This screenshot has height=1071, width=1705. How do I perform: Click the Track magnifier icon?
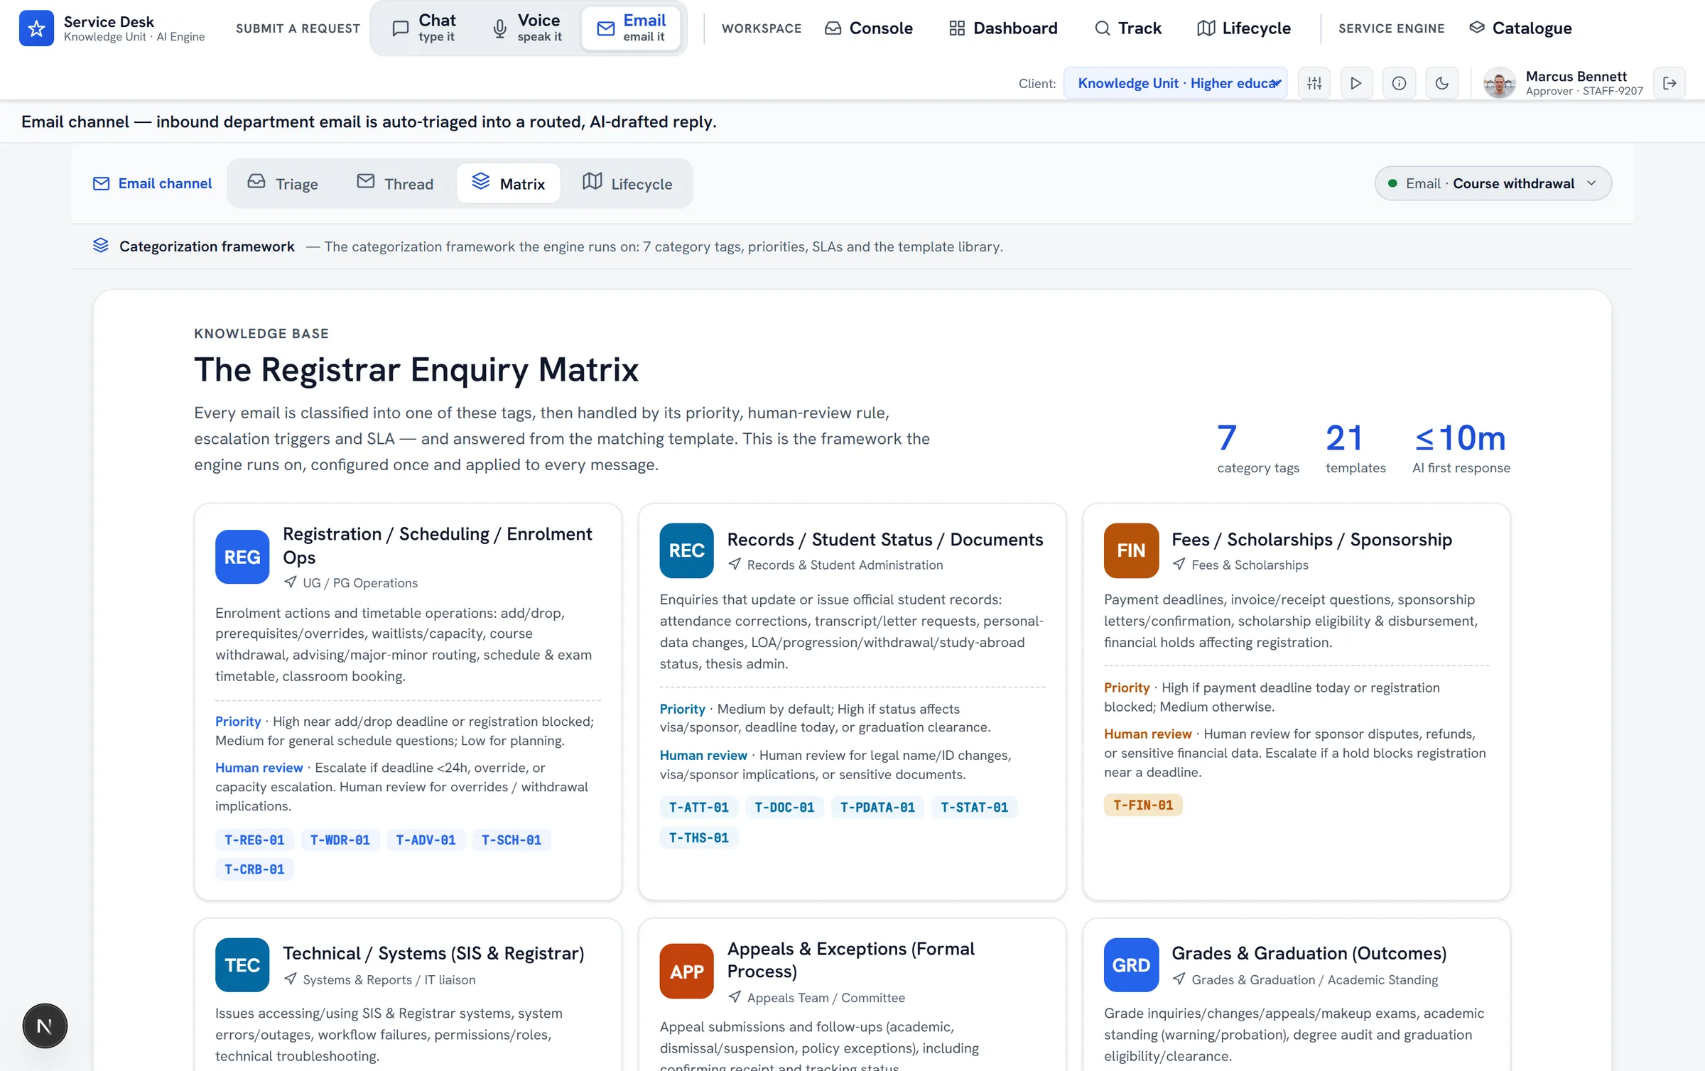1102,28
